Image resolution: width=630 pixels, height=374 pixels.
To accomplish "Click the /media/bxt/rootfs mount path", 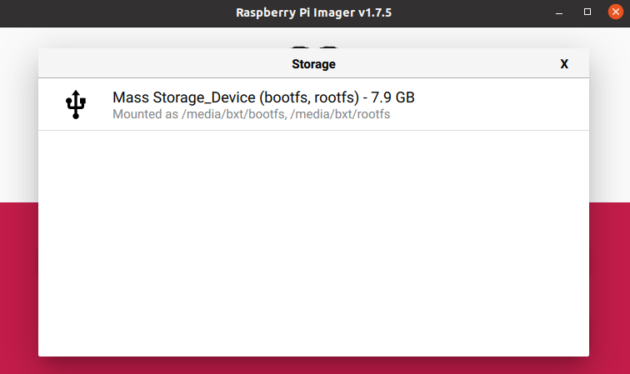I will click(340, 114).
